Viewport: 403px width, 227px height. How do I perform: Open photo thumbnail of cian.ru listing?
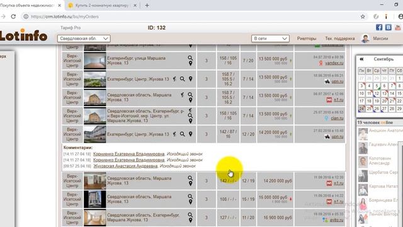(95, 116)
